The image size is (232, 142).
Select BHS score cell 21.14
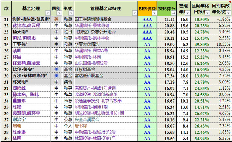(167, 19)
